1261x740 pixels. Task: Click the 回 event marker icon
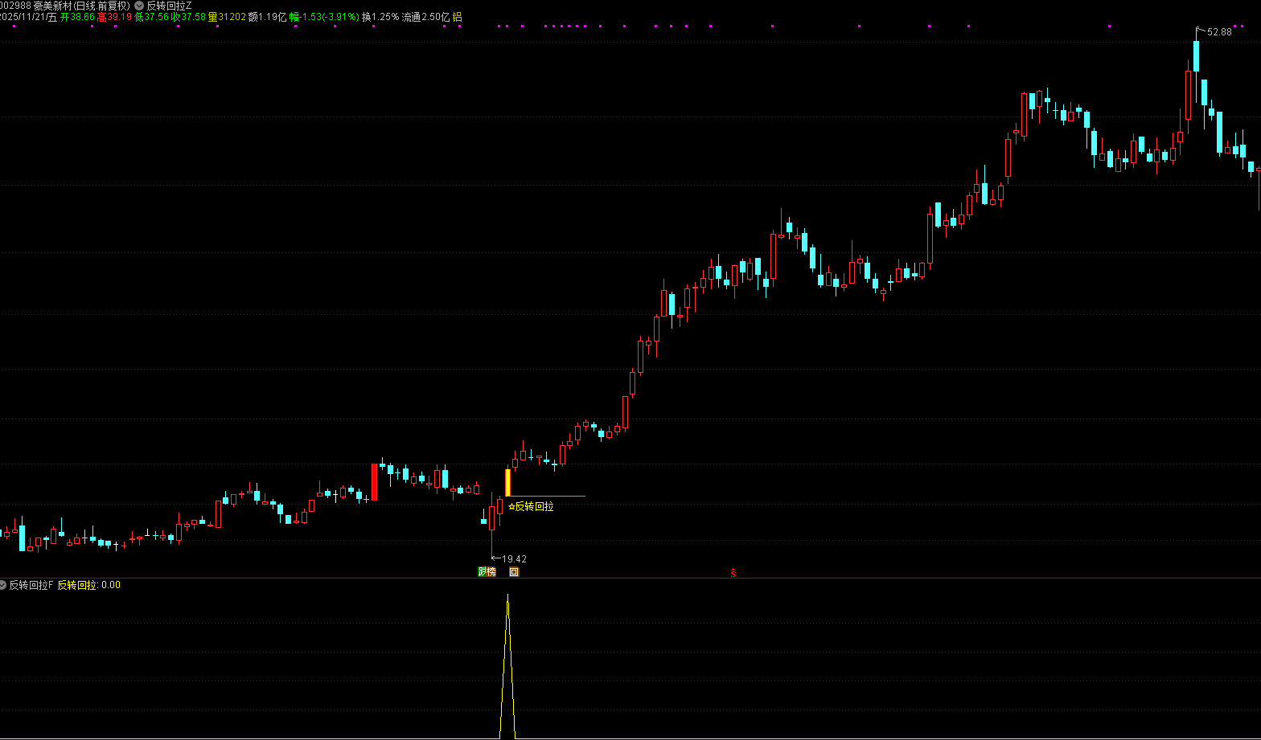(x=514, y=572)
